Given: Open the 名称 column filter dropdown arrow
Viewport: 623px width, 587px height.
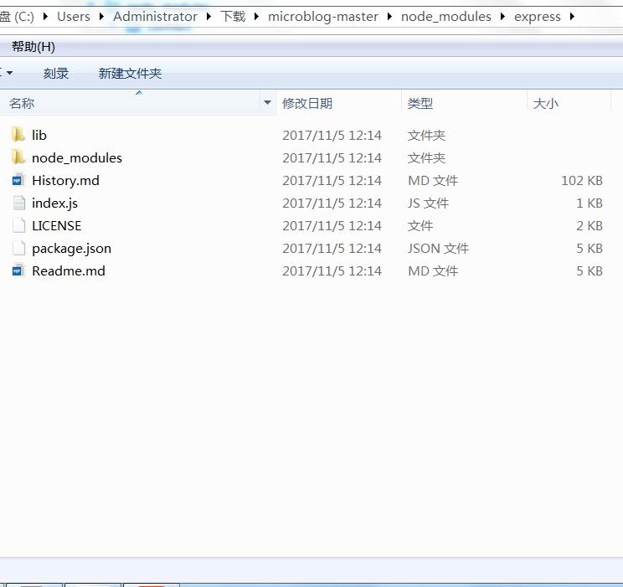Looking at the screenshot, I should [267, 103].
